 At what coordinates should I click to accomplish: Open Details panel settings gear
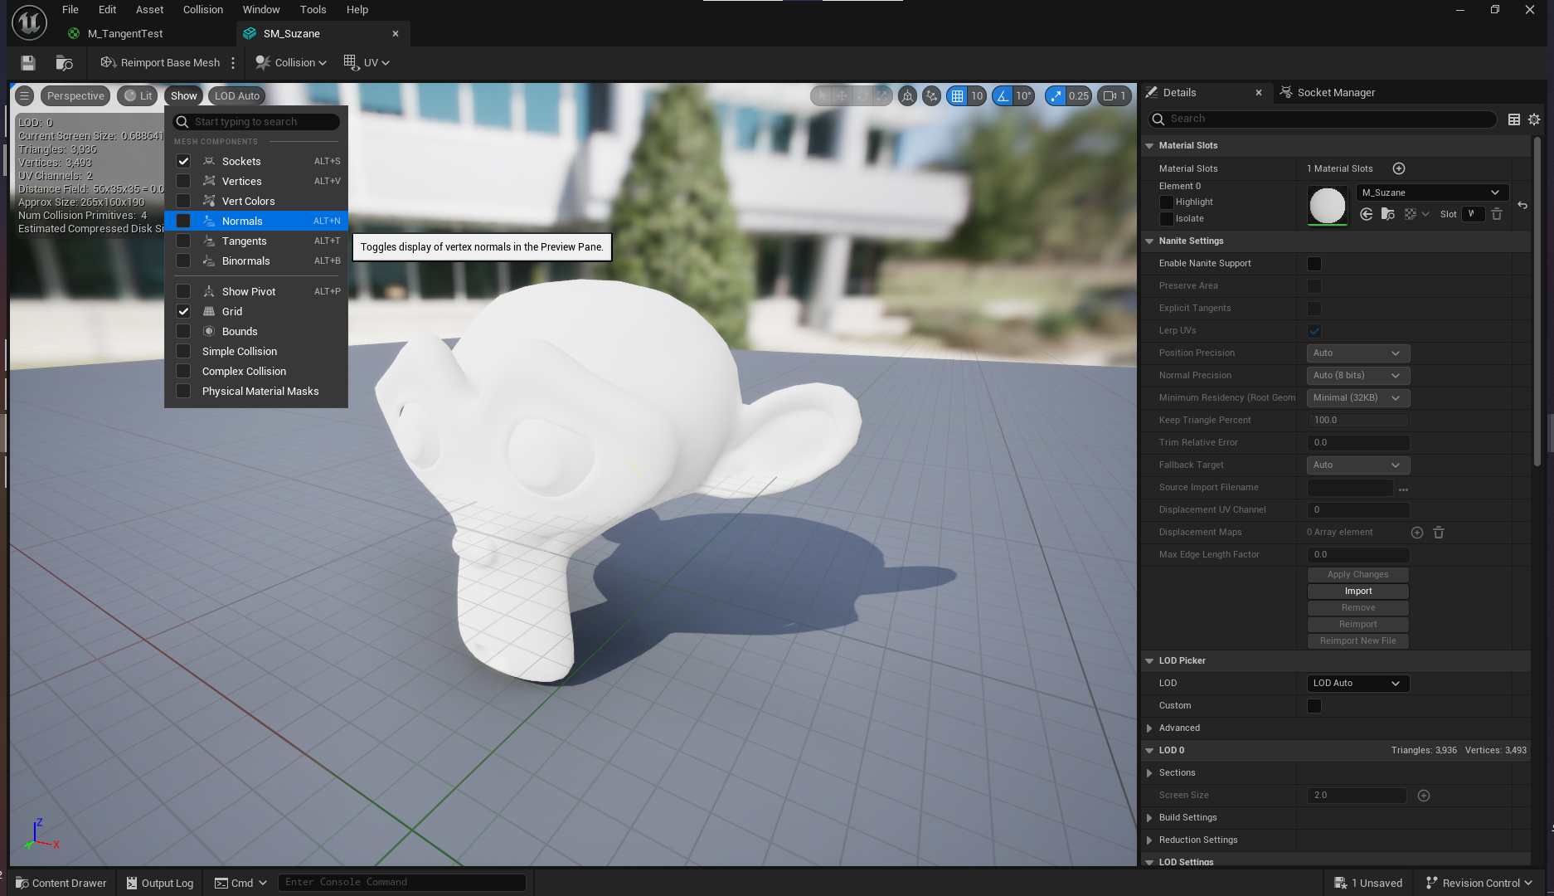click(1534, 119)
